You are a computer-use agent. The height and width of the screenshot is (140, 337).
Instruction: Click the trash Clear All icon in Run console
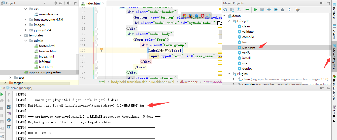9,127
